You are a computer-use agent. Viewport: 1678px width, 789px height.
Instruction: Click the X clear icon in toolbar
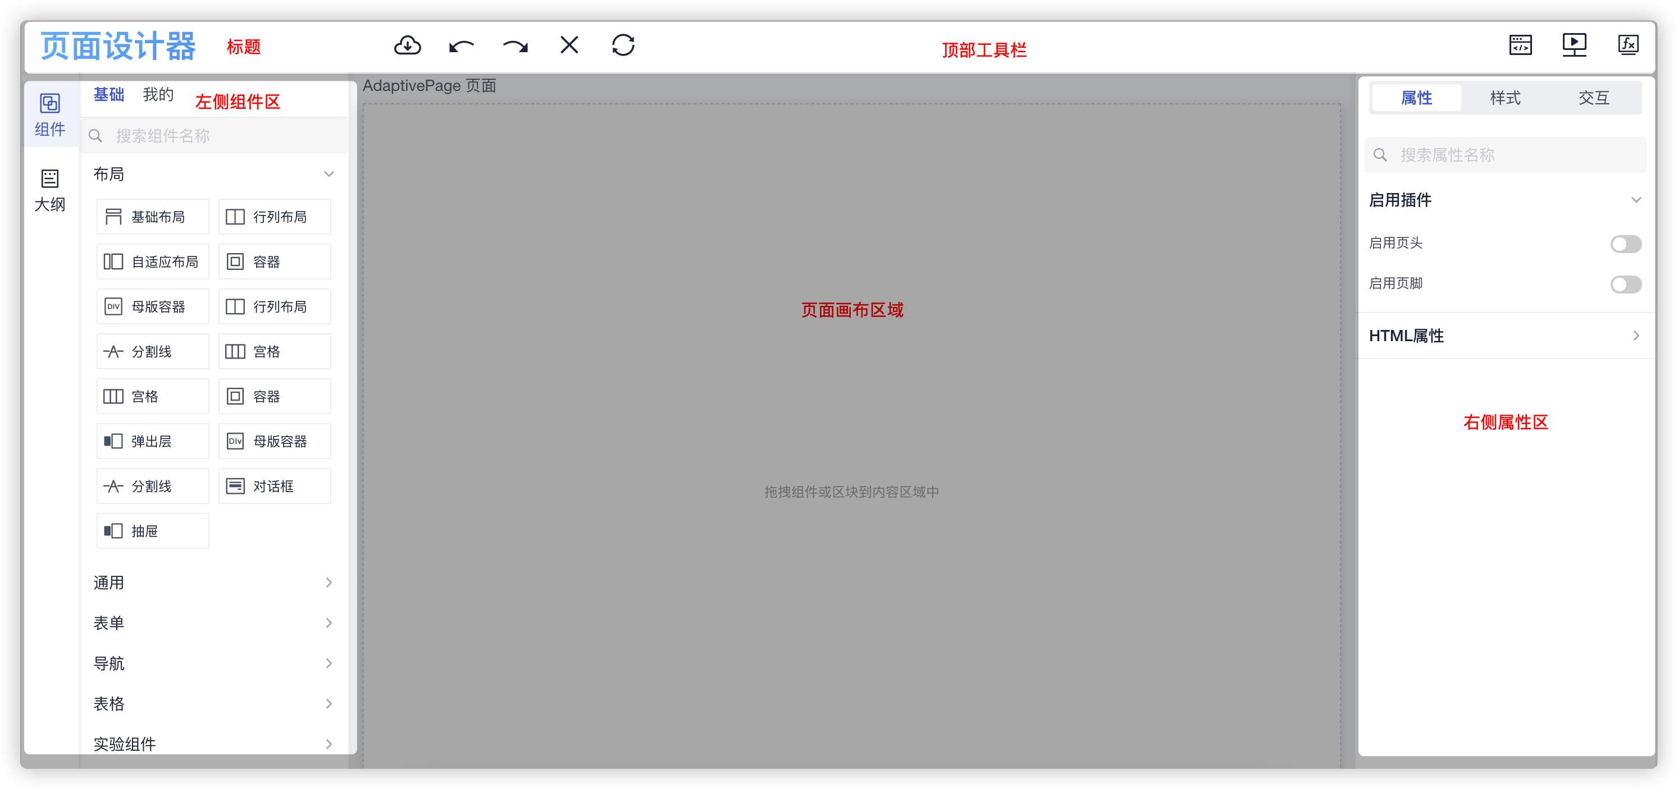(x=569, y=45)
